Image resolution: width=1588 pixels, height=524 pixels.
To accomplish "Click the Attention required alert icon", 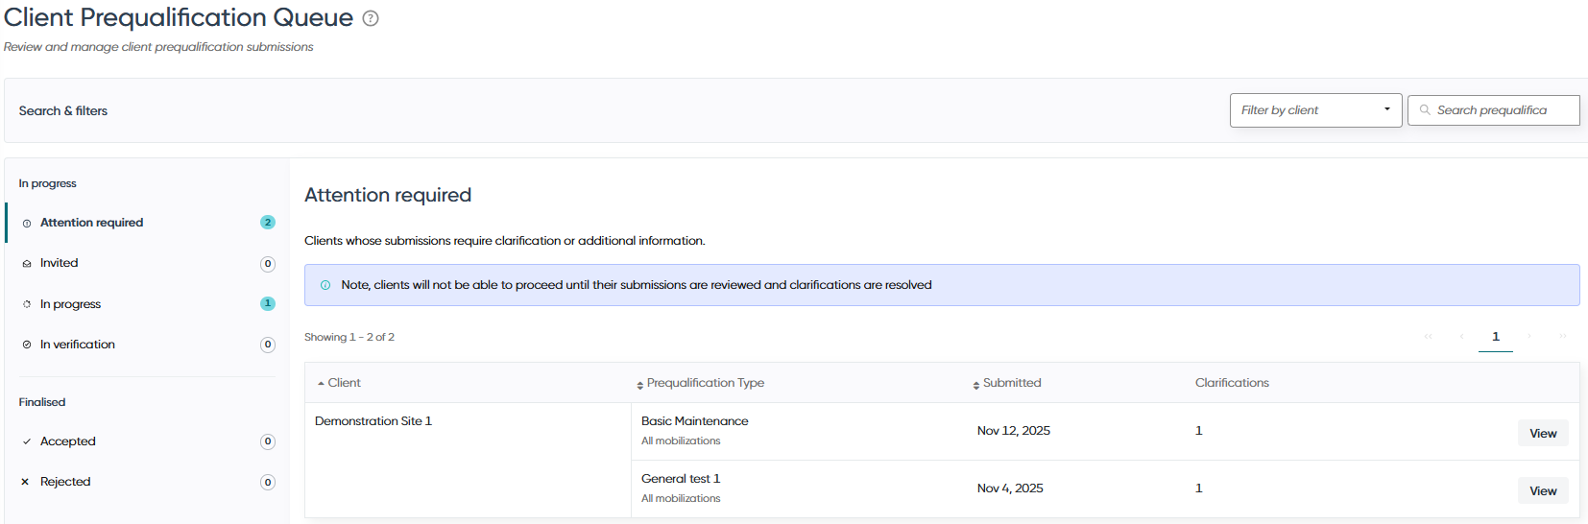I will coord(27,224).
